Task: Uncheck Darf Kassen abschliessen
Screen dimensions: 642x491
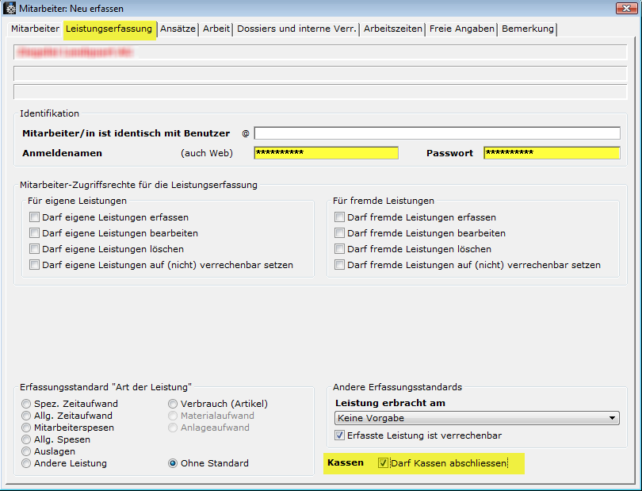Action: click(384, 463)
